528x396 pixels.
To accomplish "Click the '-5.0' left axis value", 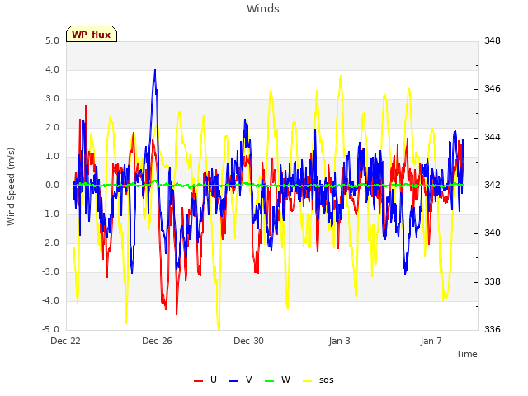I will 50,329.
